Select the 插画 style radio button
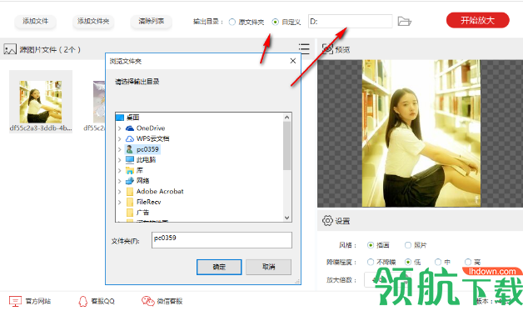 [x=371, y=245]
